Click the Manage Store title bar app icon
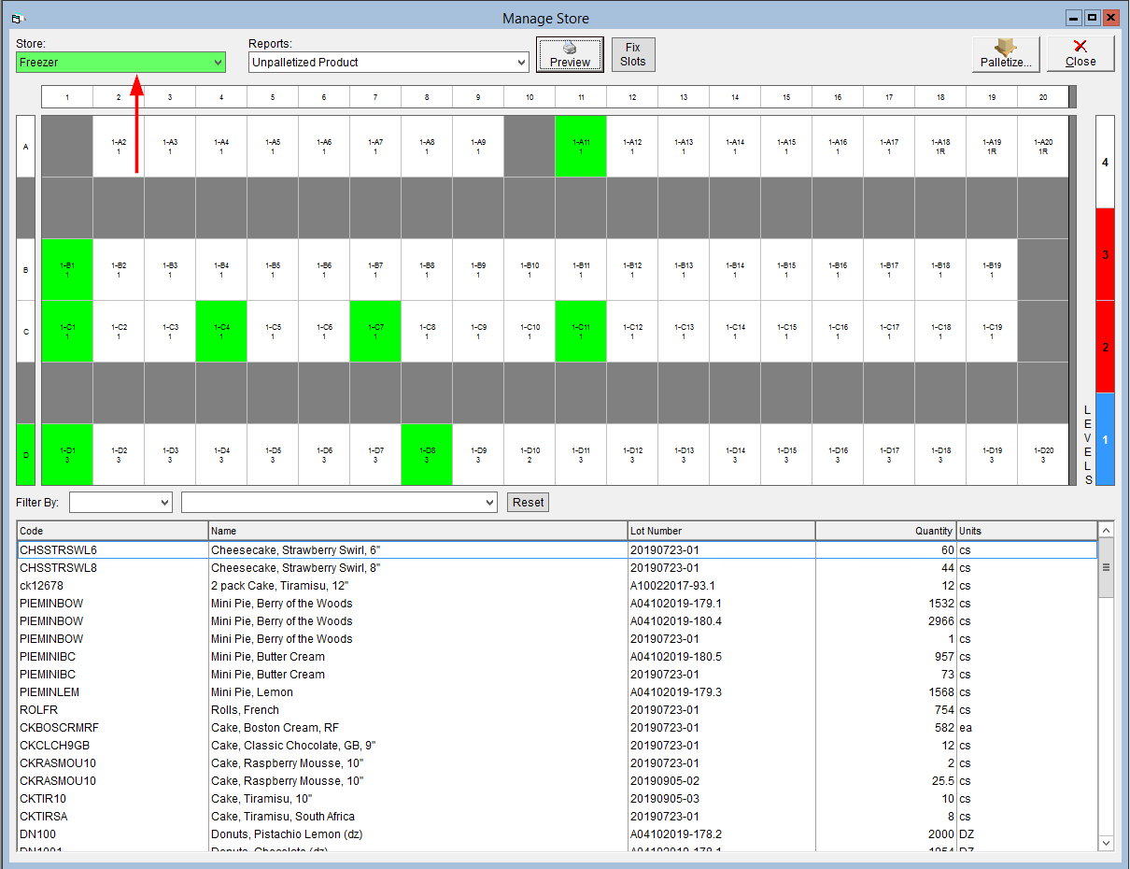Viewport: 1130px width, 869px height. pyautogui.click(x=17, y=18)
